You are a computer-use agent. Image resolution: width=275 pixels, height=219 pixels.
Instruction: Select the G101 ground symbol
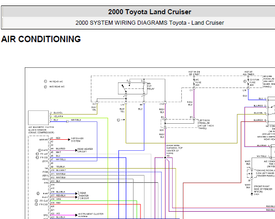(252, 194)
